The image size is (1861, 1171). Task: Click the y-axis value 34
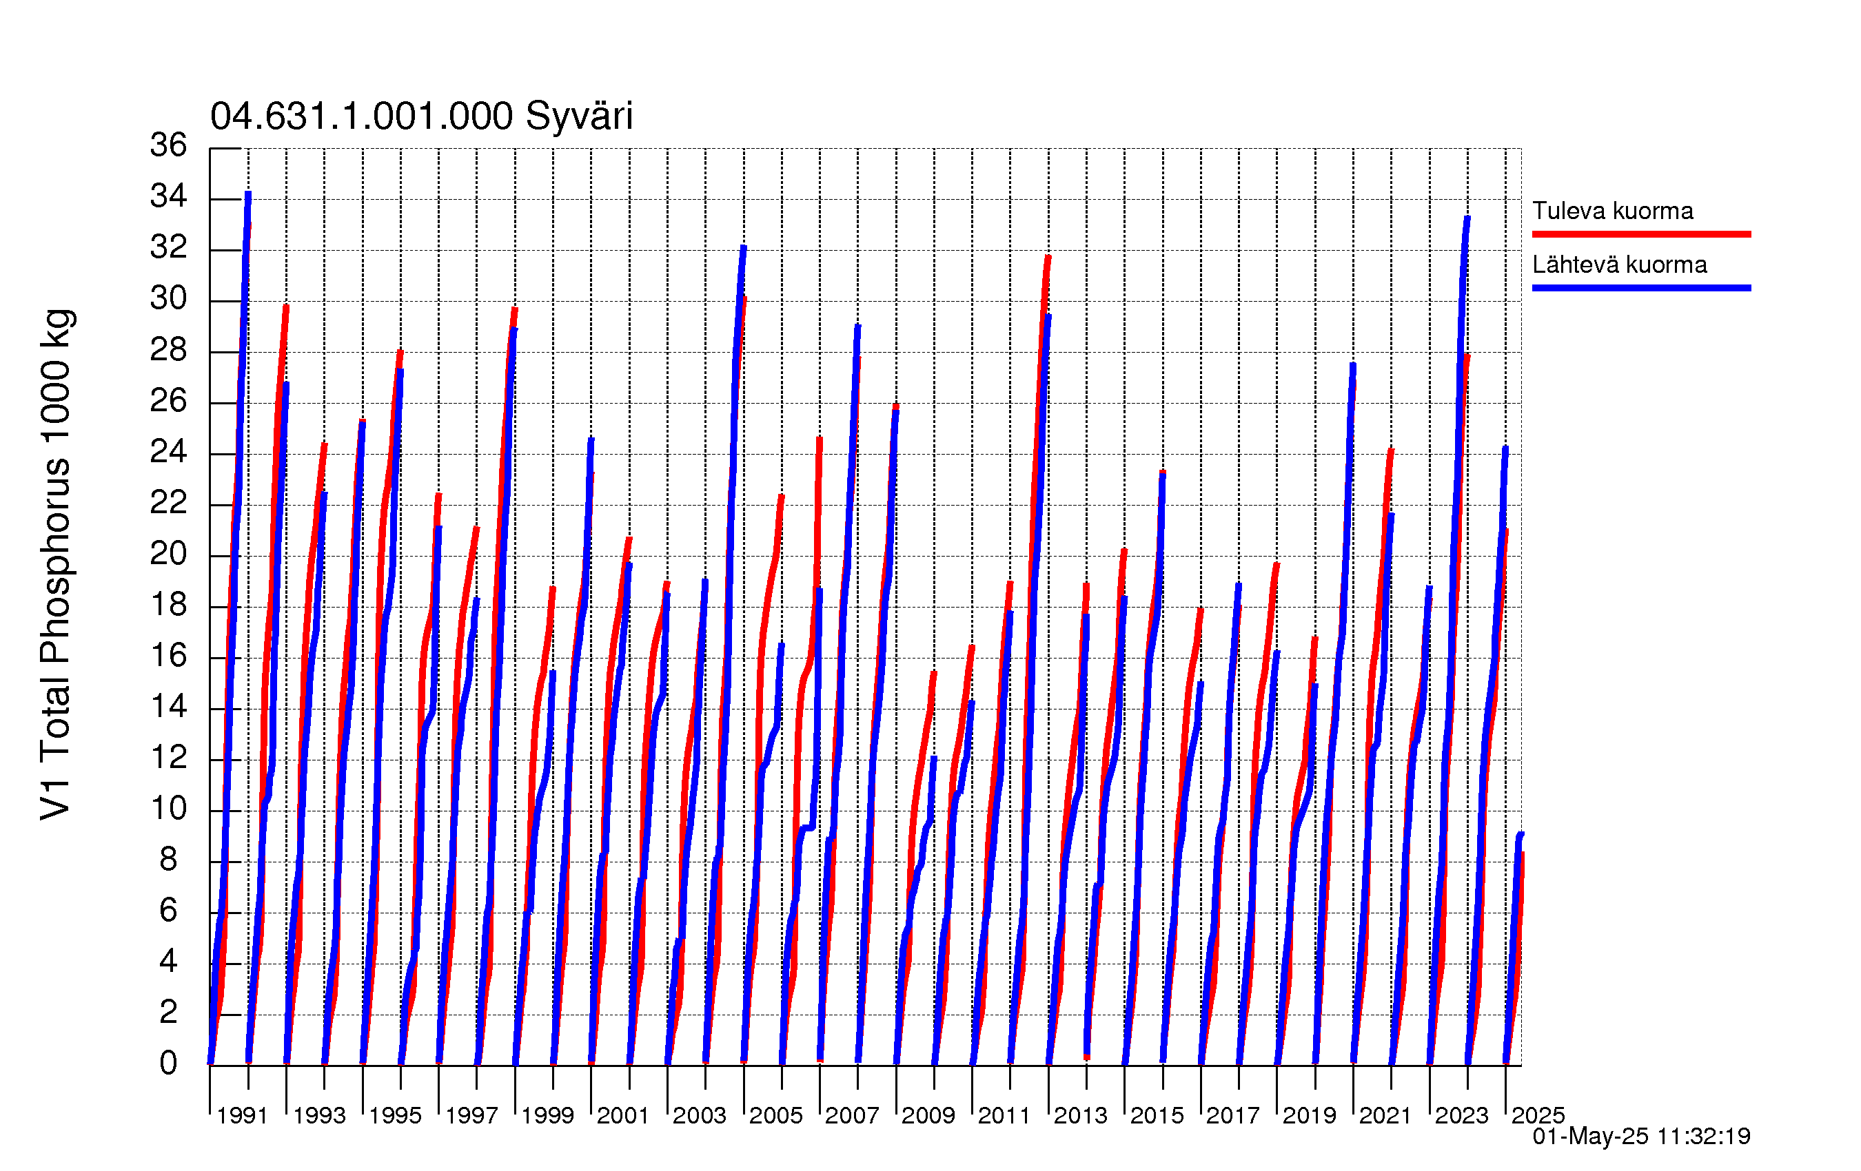[168, 196]
